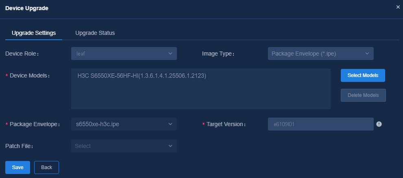The width and height of the screenshot is (403, 178).
Task: Click the Target Version e6109l01 field
Action: [x=321, y=124]
